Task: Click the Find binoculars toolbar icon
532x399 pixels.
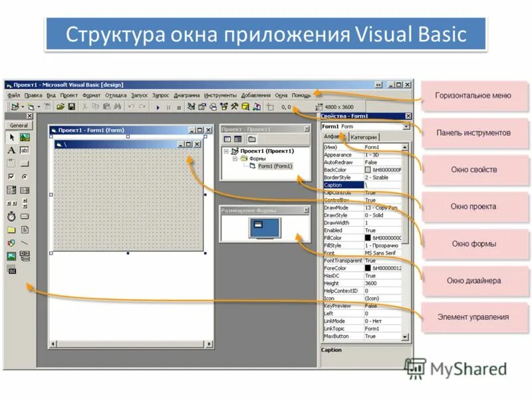Action: point(118,107)
